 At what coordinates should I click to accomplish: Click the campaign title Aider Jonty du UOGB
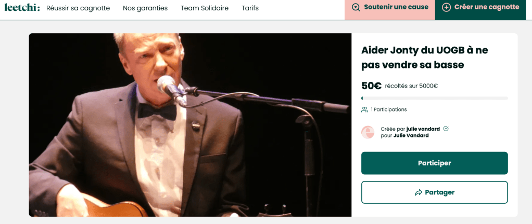(x=424, y=58)
